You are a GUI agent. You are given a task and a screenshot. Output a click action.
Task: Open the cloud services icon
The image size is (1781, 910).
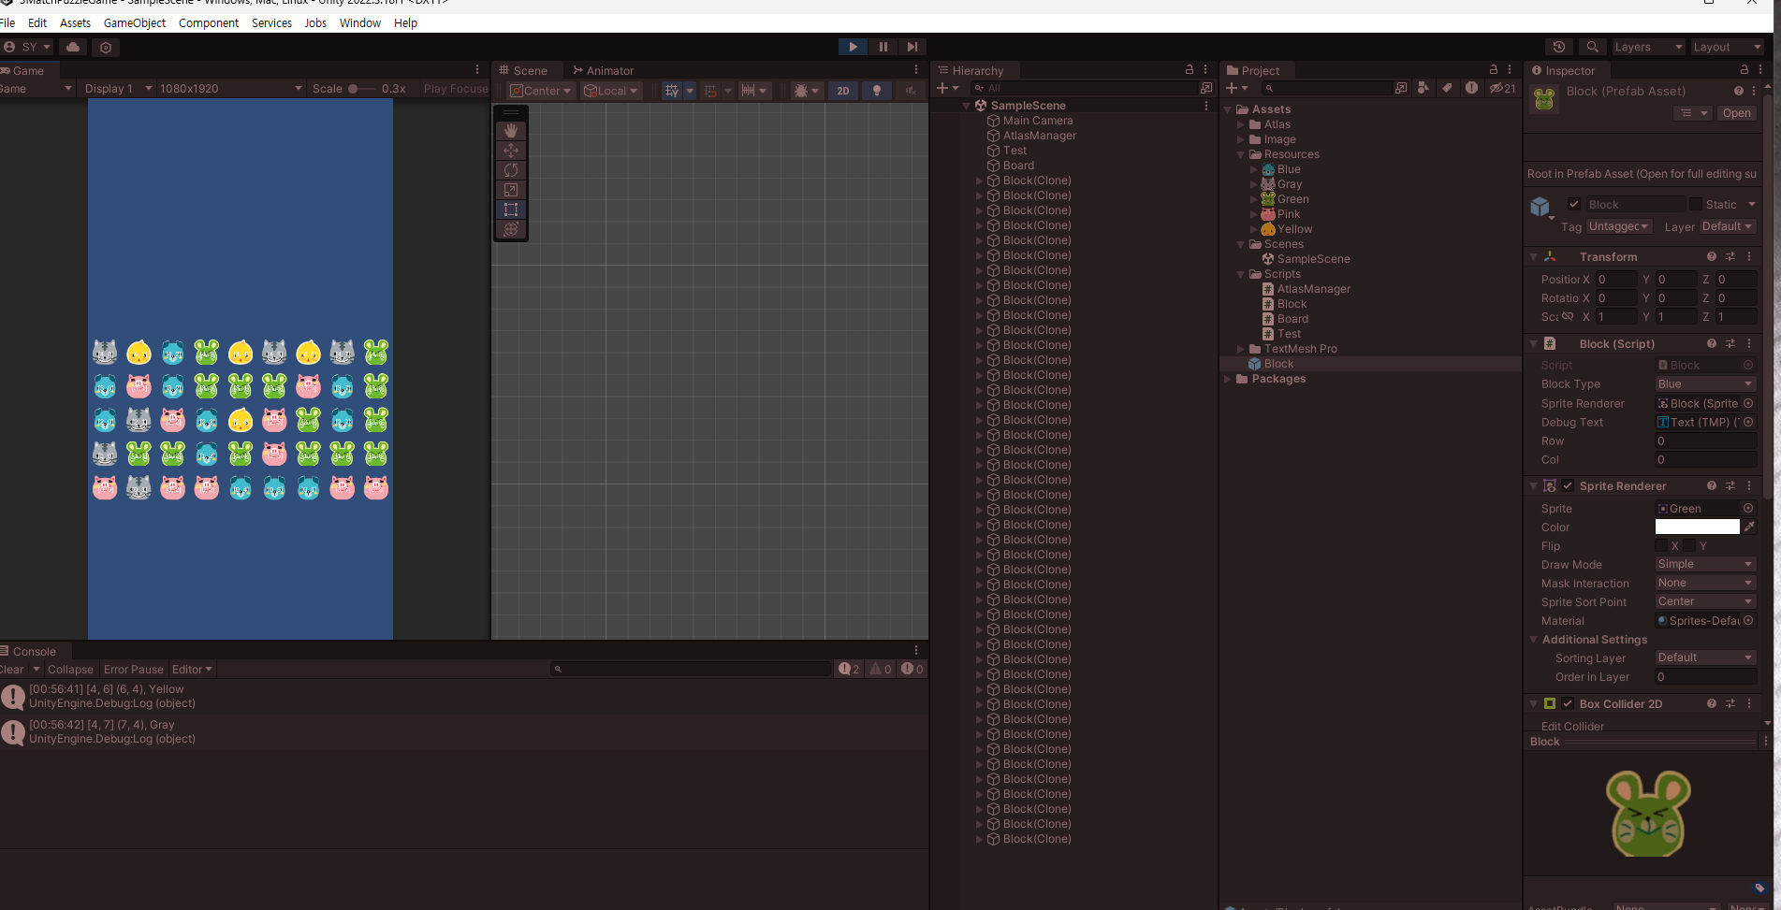pos(73,47)
